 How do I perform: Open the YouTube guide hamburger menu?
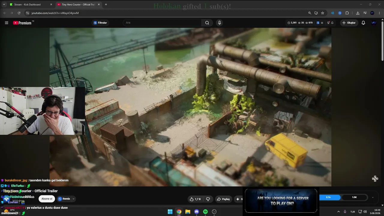6,23
